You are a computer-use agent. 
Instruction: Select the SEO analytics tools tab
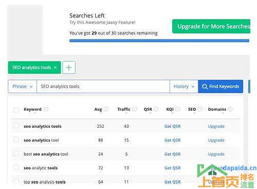point(31,67)
